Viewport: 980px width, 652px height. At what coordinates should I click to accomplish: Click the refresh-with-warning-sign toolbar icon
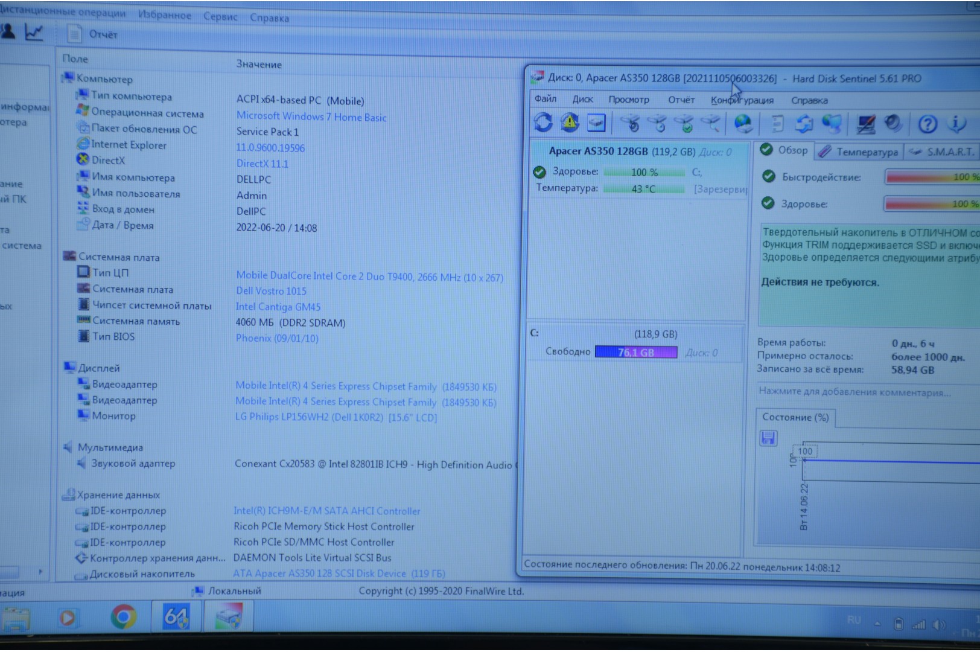tap(569, 123)
